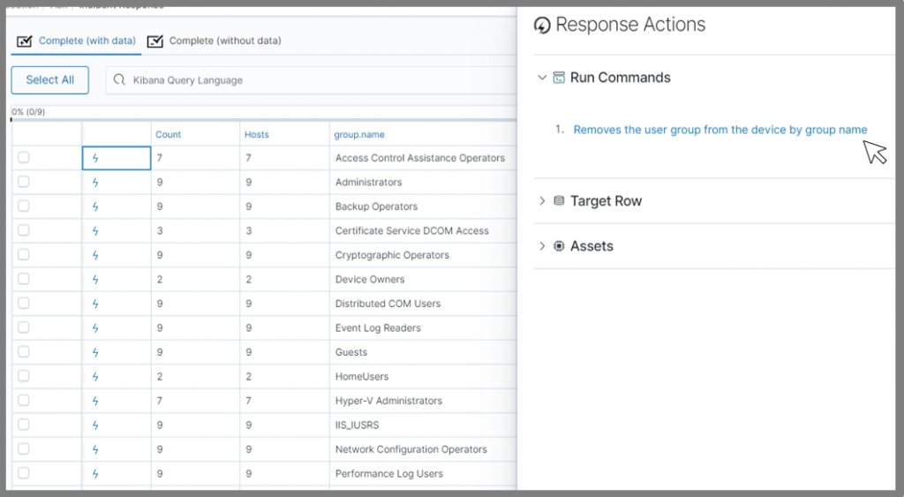Expand the Target Row section
Screen dimensions: 904x497
[542, 201]
